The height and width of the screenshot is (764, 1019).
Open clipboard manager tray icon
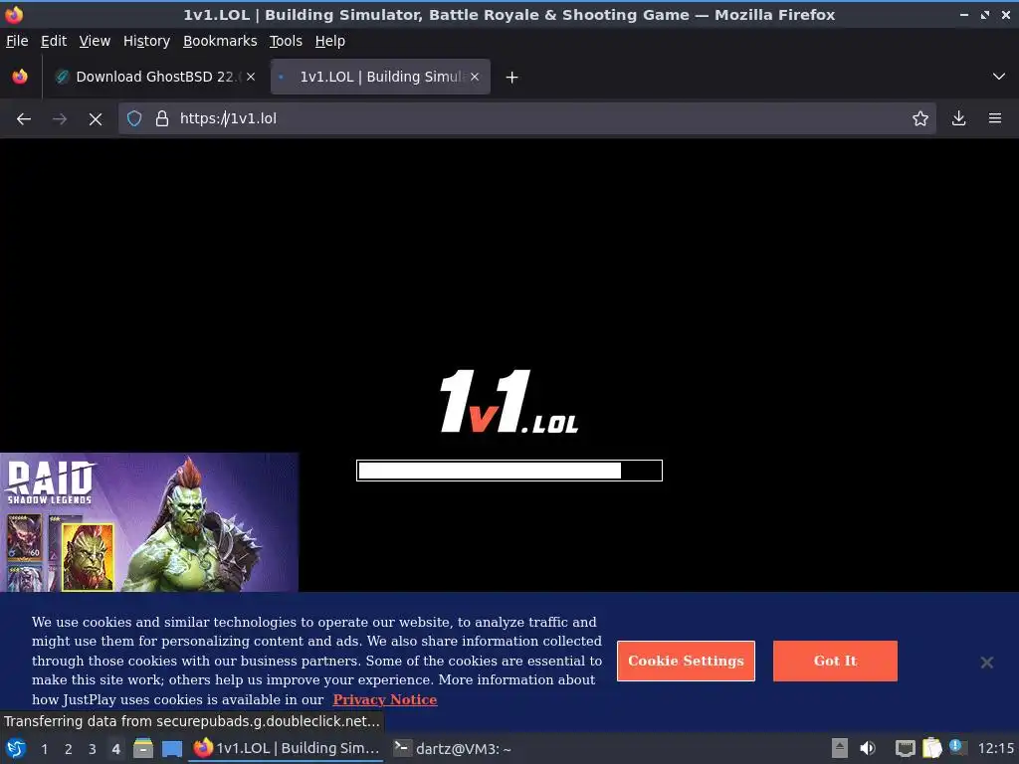point(931,748)
